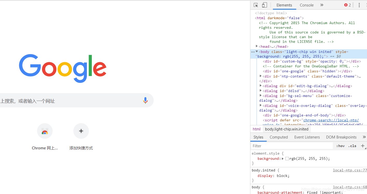Add a new style rule plus icon
This screenshot has width=367, height=194.
point(363,146)
